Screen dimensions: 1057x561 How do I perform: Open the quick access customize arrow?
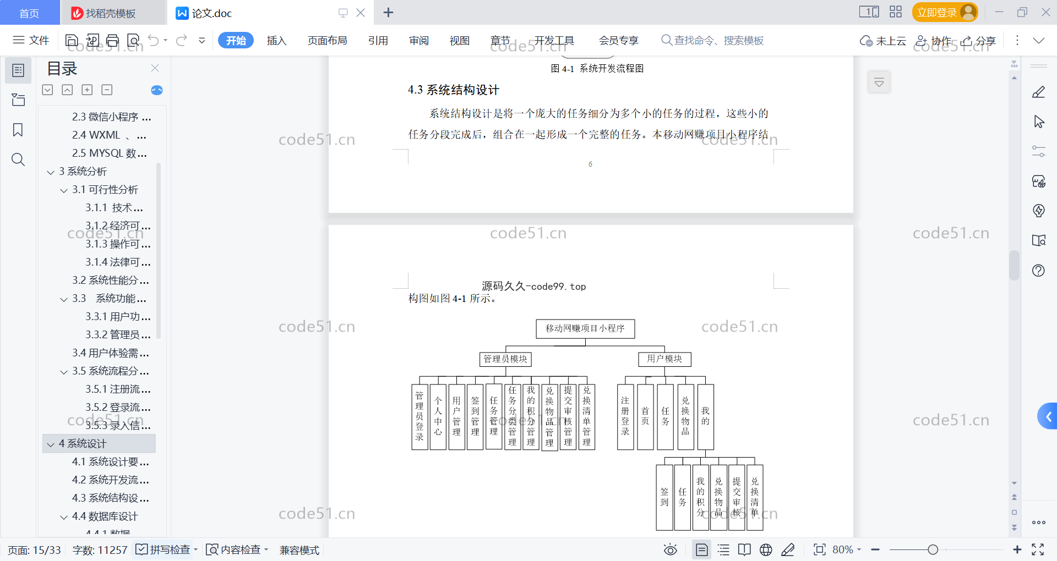[x=202, y=40]
